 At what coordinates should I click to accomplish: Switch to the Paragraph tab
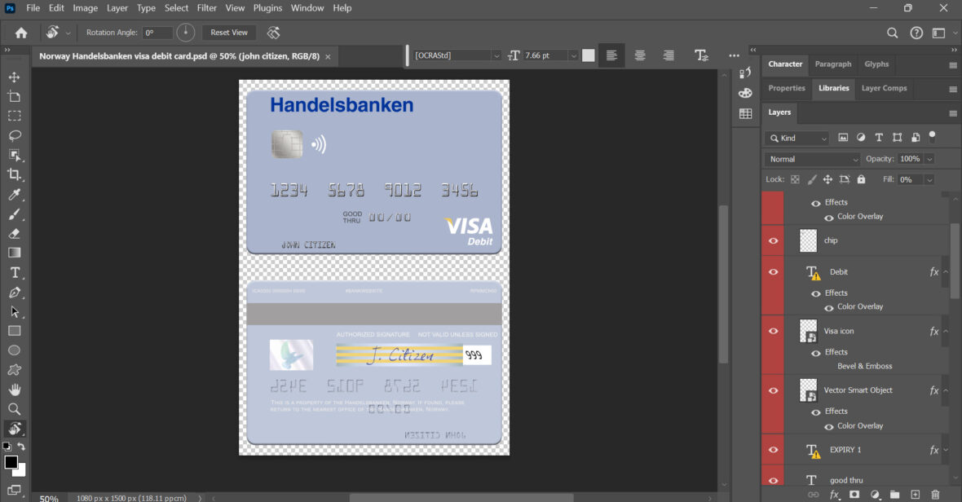[x=832, y=64]
